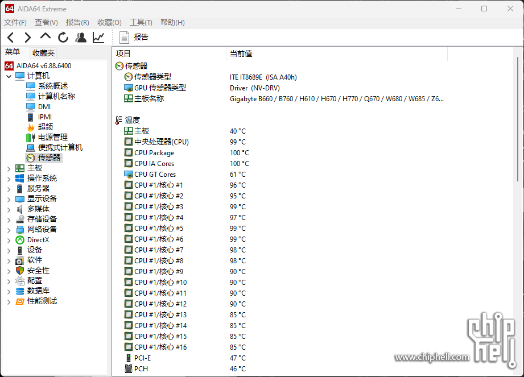
Task: Sort by the 项目 column header
Action: 170,53
